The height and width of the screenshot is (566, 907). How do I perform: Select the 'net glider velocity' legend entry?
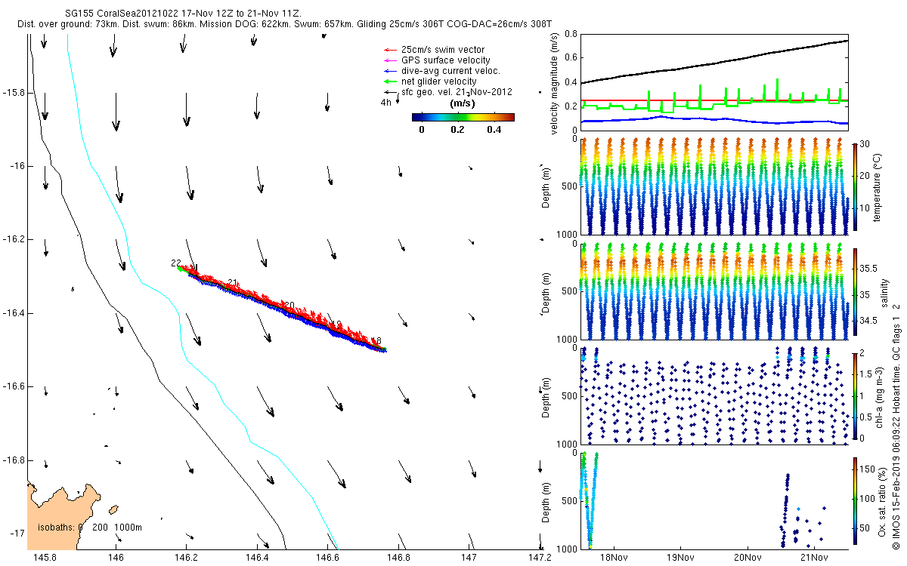[430, 82]
